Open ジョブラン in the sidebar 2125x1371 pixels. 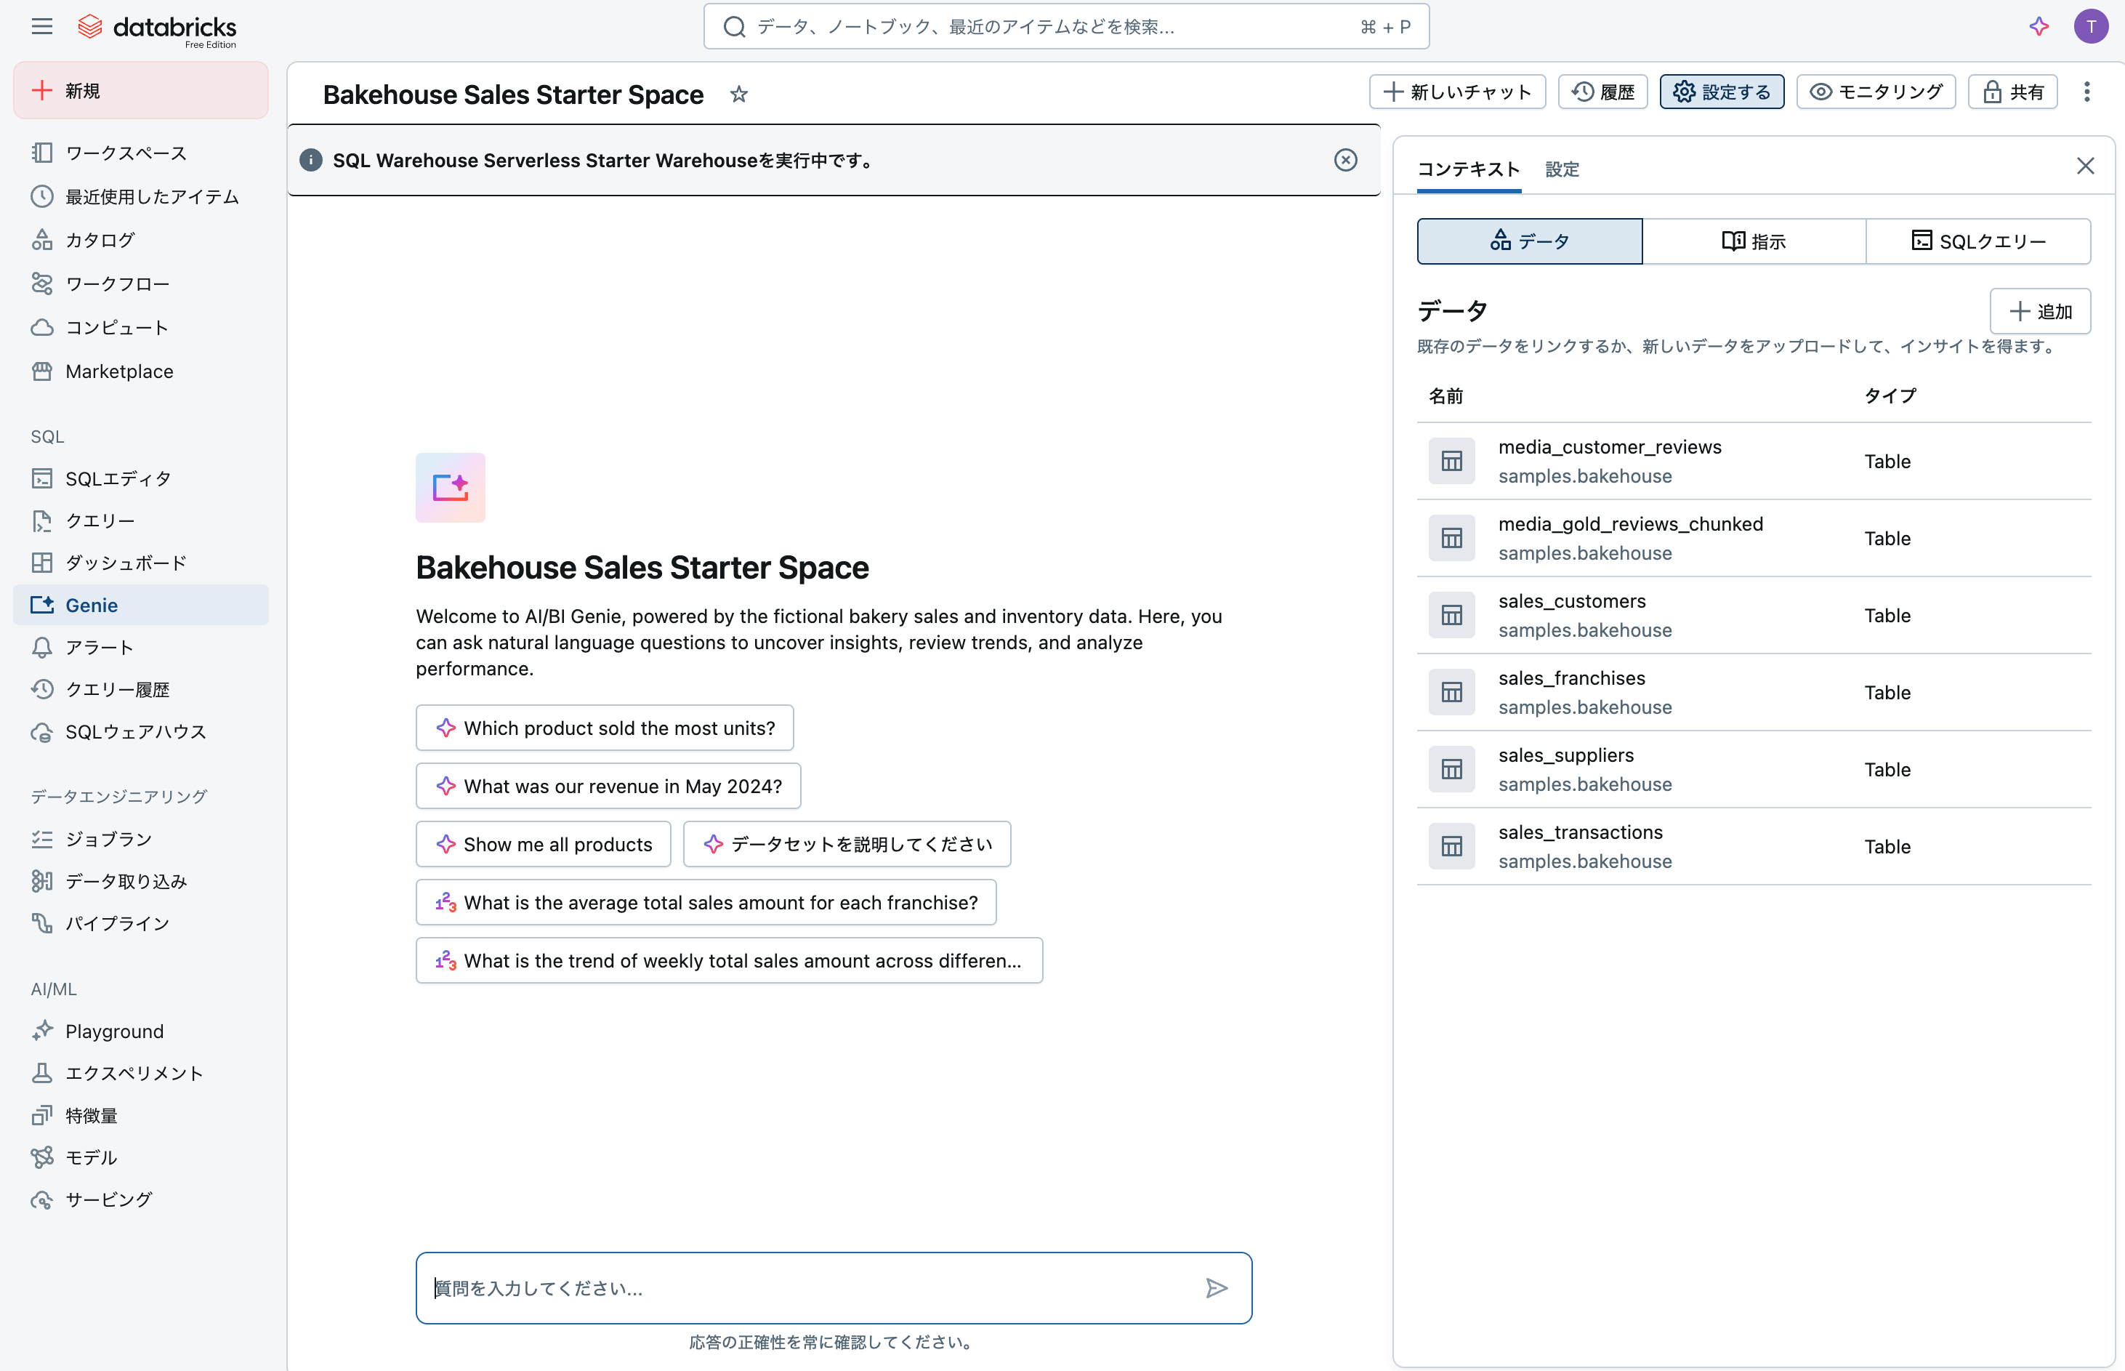[140, 840]
